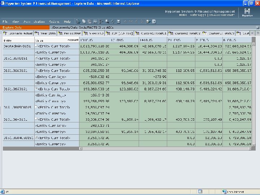Click the Entity column header
Image resolution: width=260 pixels, height=195 pixels.
[x=18, y=40]
